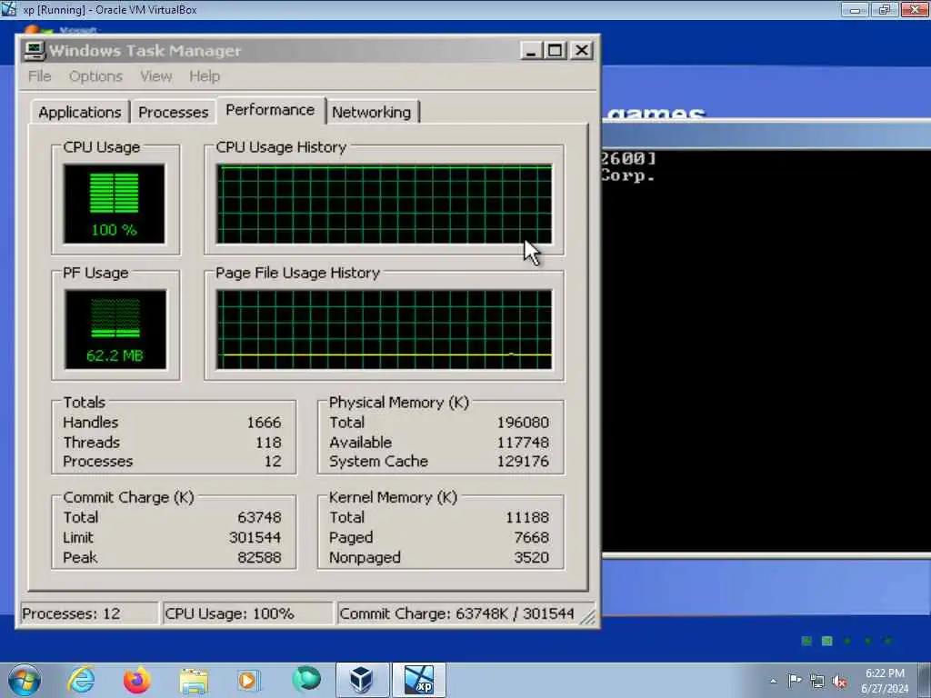Click the Commit Charge Limit value 301544

pyautogui.click(x=255, y=537)
